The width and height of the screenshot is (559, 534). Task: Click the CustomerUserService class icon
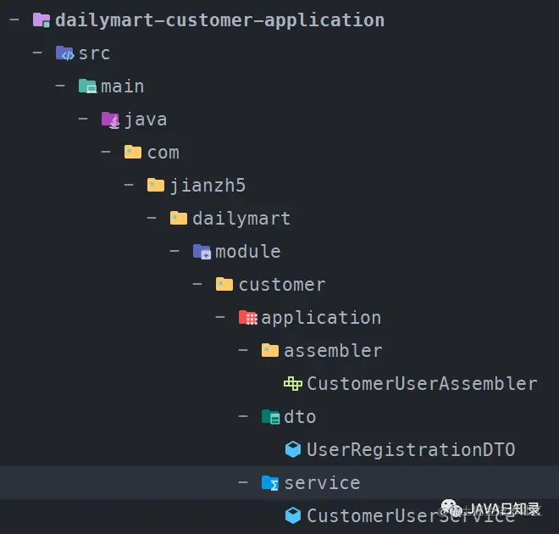coord(293,515)
